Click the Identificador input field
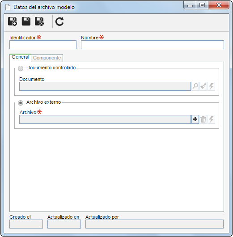The height and width of the screenshot is (237, 233). pyautogui.click(x=43, y=45)
